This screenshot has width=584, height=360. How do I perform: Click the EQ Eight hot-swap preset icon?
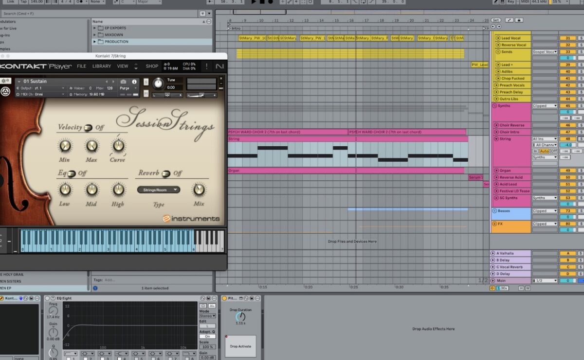click(x=202, y=298)
